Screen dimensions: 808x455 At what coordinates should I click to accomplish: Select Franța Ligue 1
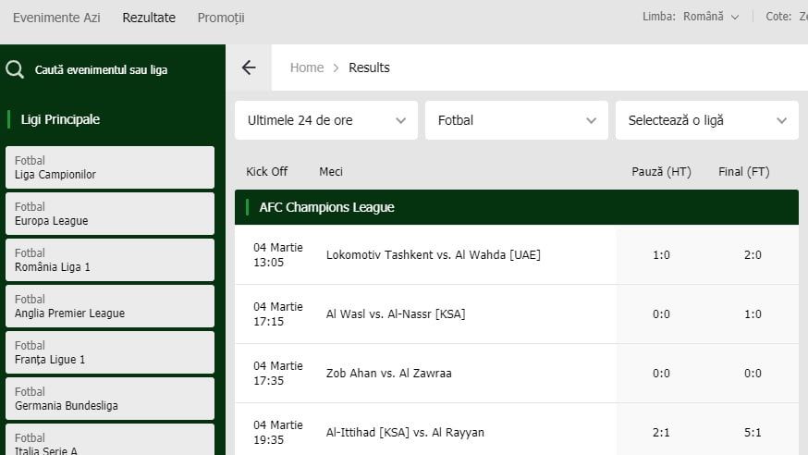110,352
